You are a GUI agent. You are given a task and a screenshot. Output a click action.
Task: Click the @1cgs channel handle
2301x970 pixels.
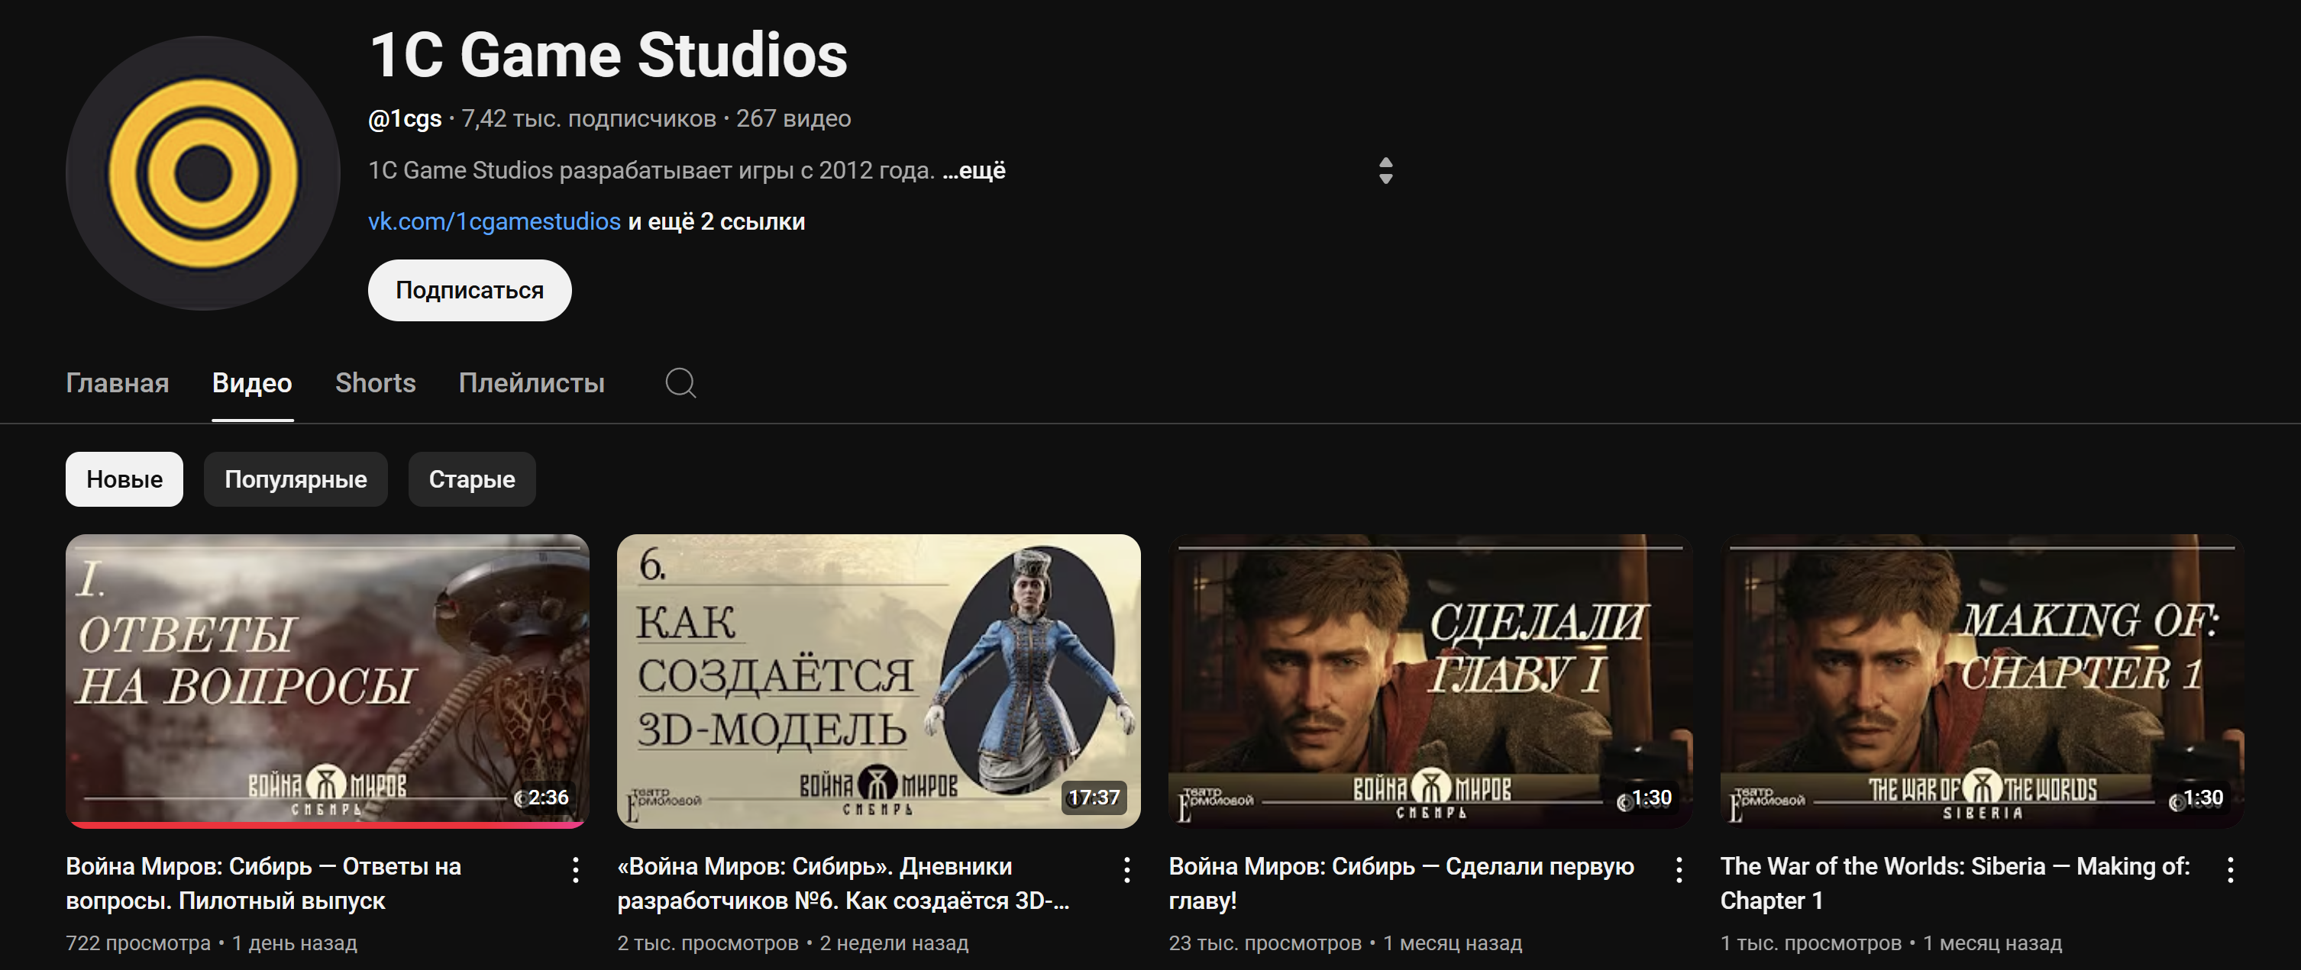point(405,119)
